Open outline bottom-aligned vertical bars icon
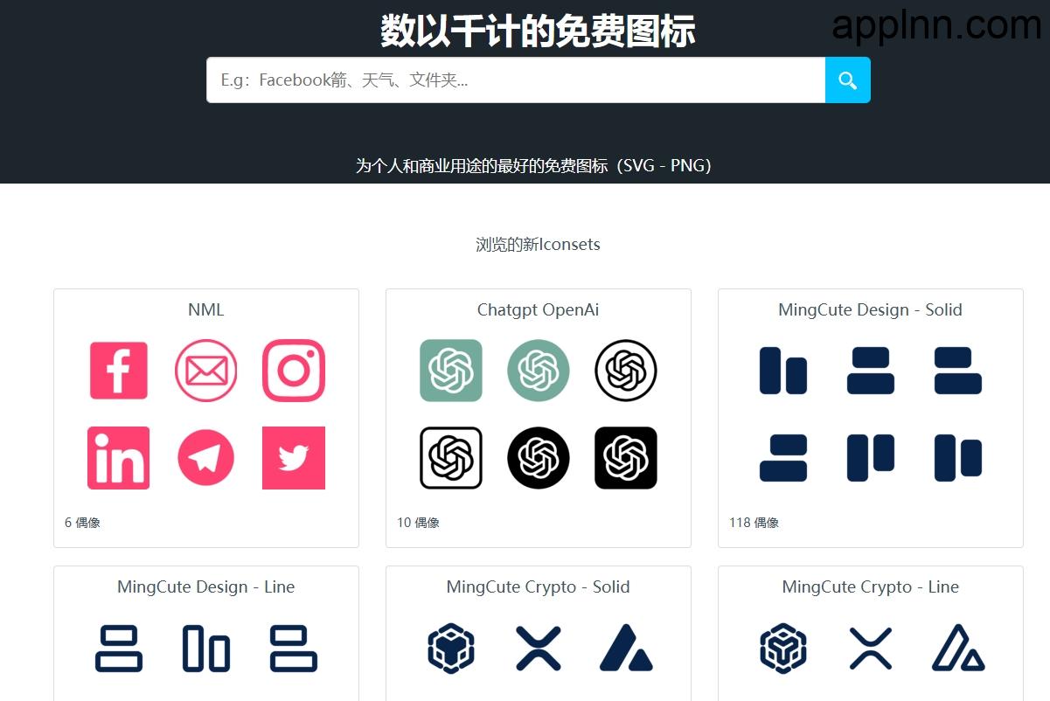Screen dimensions: 1050x701 [206, 649]
